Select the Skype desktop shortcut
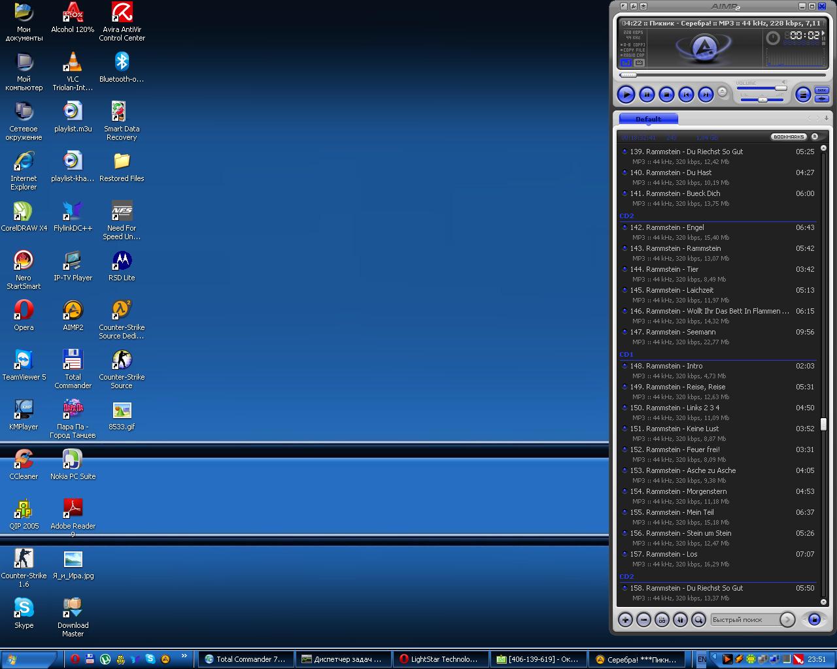The image size is (837, 669). click(24, 614)
